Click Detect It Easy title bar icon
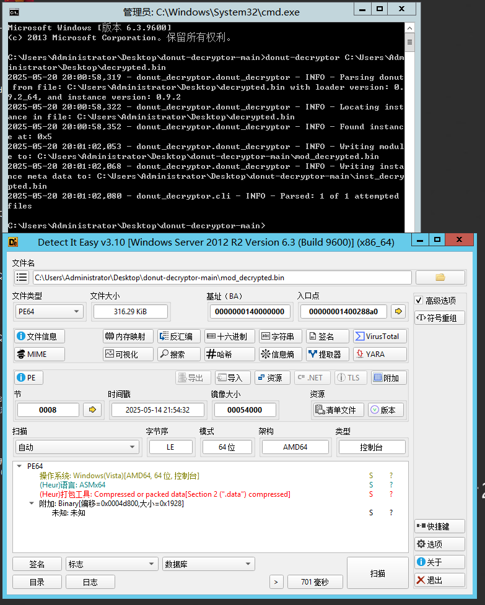This screenshot has width=485, height=605. click(x=13, y=242)
